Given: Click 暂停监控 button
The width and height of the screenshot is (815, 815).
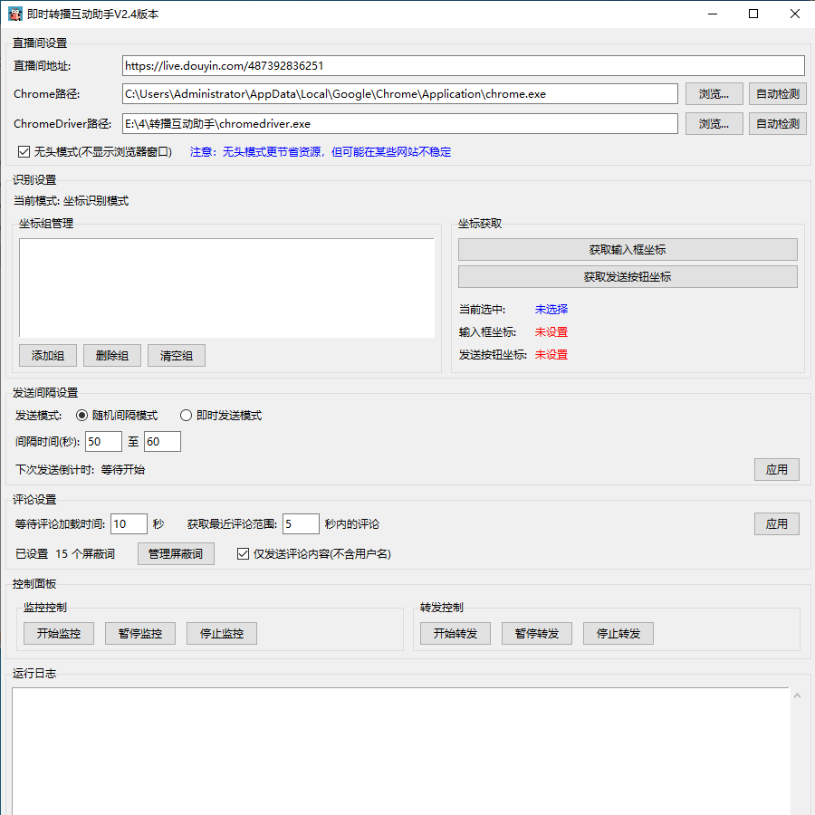Looking at the screenshot, I should coord(140,634).
